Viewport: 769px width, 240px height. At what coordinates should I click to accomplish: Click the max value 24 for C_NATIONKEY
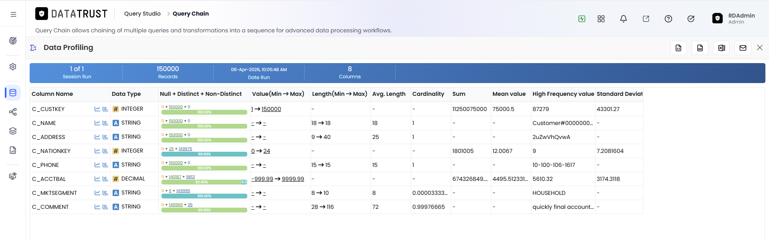tap(267, 151)
